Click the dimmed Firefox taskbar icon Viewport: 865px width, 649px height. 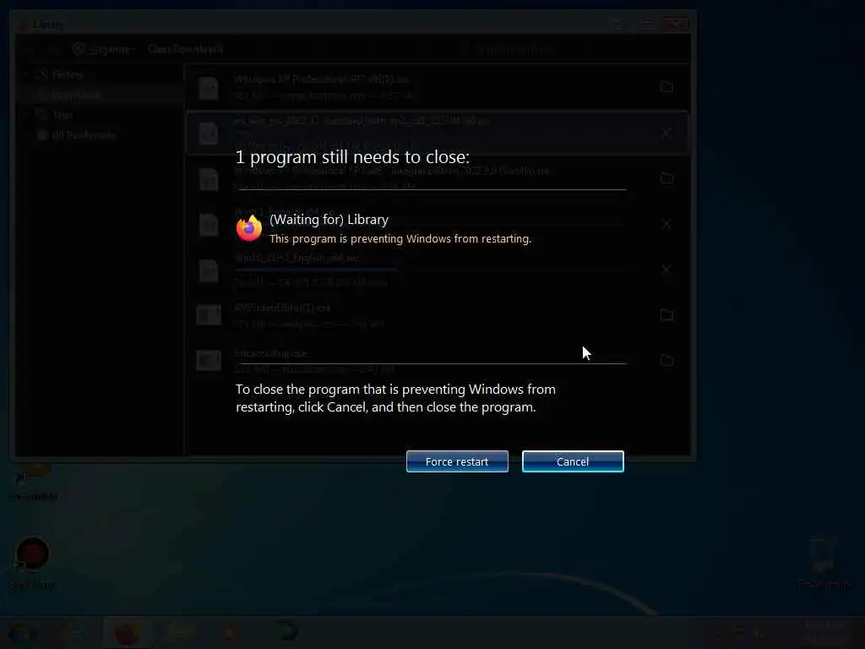[127, 633]
